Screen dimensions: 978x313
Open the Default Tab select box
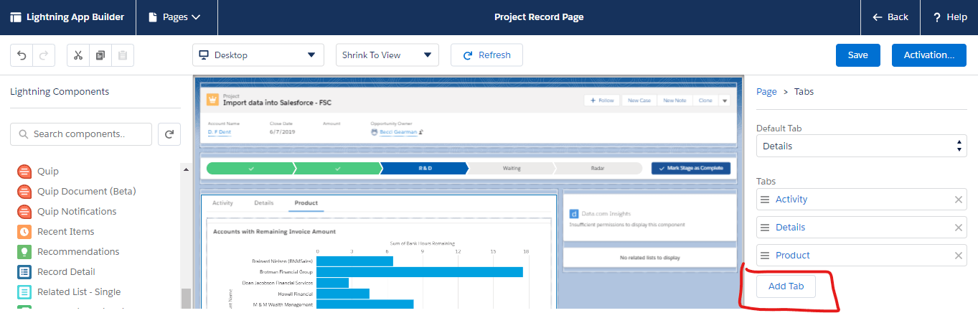pyautogui.click(x=861, y=146)
